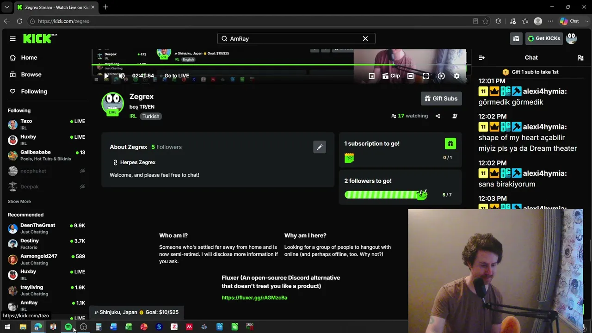Screen dimensions: 592x333
Task: Toggle theater mode on the player
Action: tap(410, 76)
